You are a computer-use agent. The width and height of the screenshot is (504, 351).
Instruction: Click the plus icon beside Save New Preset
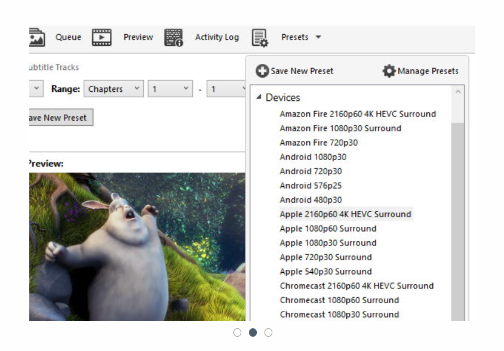(262, 70)
